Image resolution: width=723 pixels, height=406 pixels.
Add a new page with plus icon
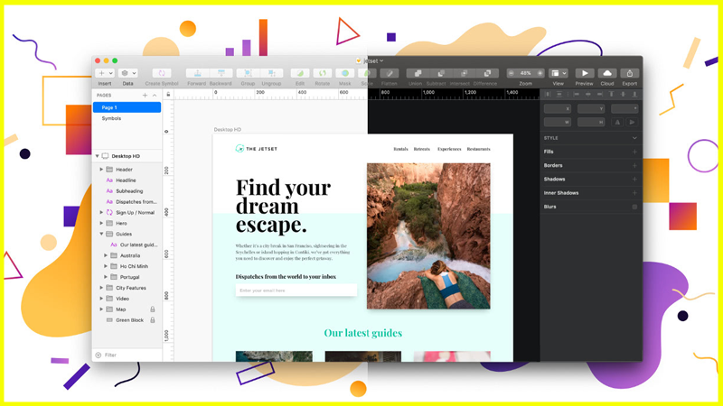(x=145, y=96)
